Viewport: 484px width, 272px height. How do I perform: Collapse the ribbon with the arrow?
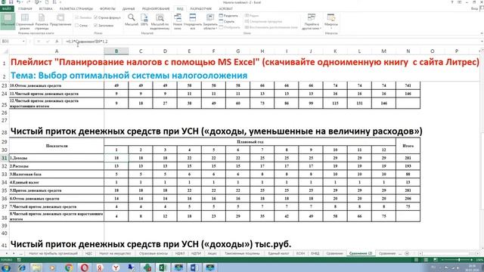coord(482,33)
